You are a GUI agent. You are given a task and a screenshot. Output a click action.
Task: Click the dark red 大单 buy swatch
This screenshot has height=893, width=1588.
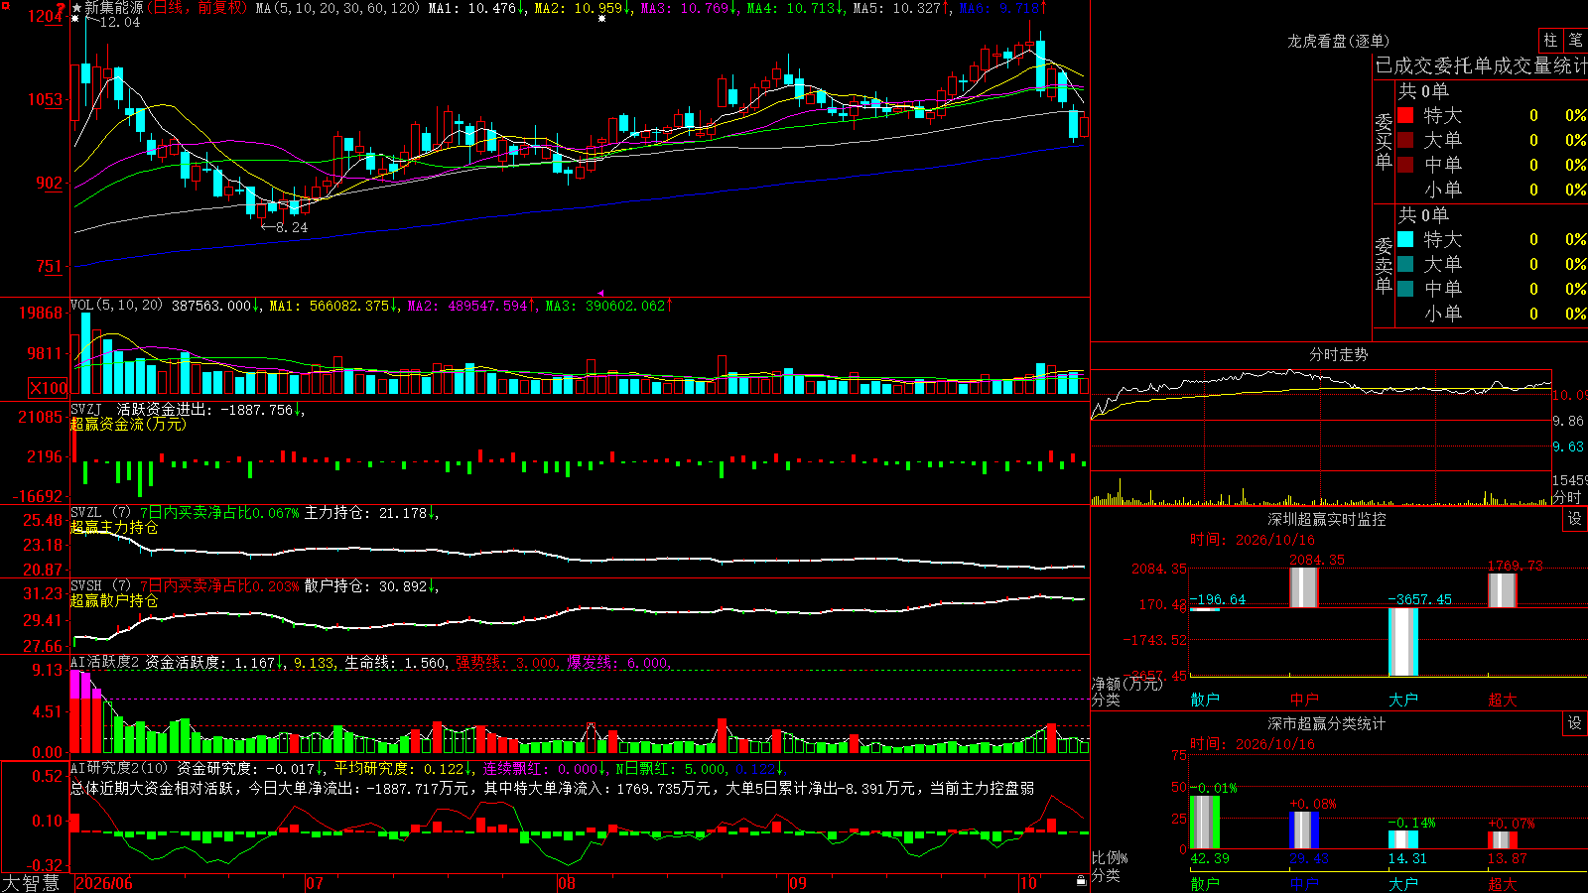coord(1405,140)
